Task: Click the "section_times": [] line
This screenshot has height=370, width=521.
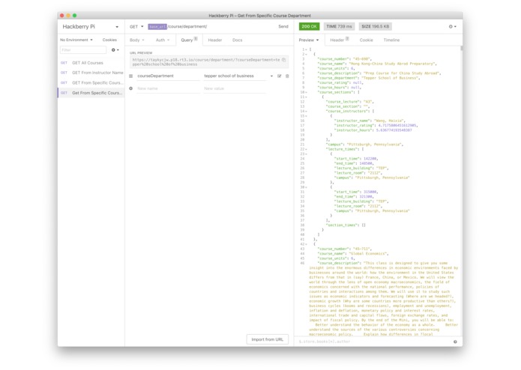Action: (346, 225)
